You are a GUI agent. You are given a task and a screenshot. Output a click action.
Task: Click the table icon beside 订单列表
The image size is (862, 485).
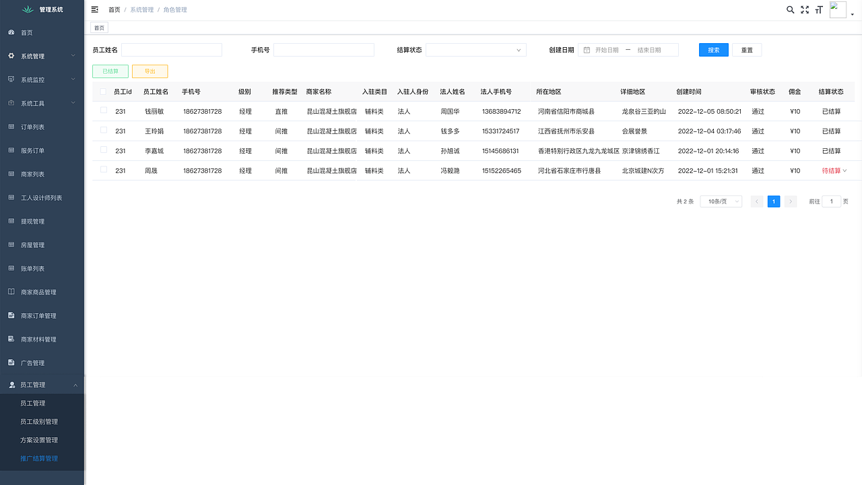pos(11,127)
